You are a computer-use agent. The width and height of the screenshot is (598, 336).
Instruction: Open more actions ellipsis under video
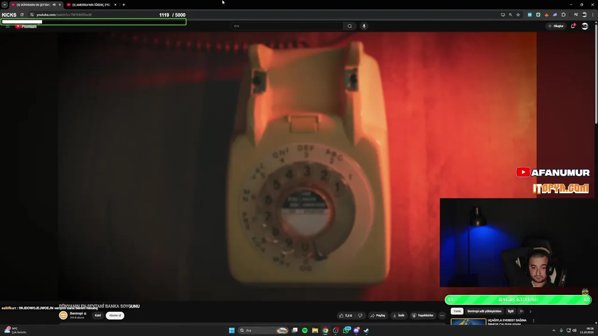[x=442, y=315]
